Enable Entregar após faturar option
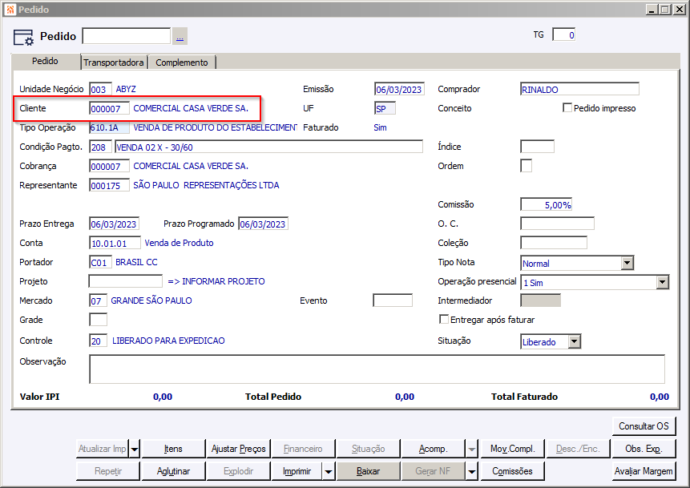690x488 pixels. 444,320
